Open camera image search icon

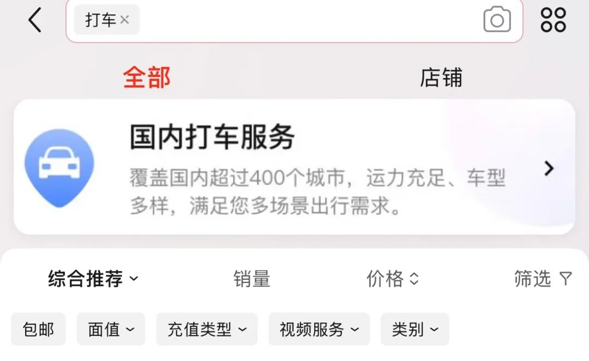click(497, 20)
